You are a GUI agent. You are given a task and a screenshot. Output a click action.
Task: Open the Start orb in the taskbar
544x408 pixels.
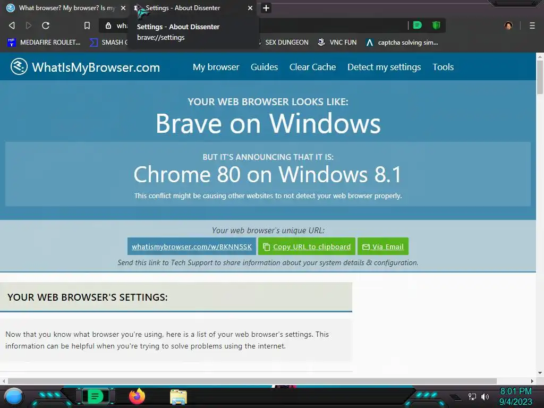pos(14,396)
